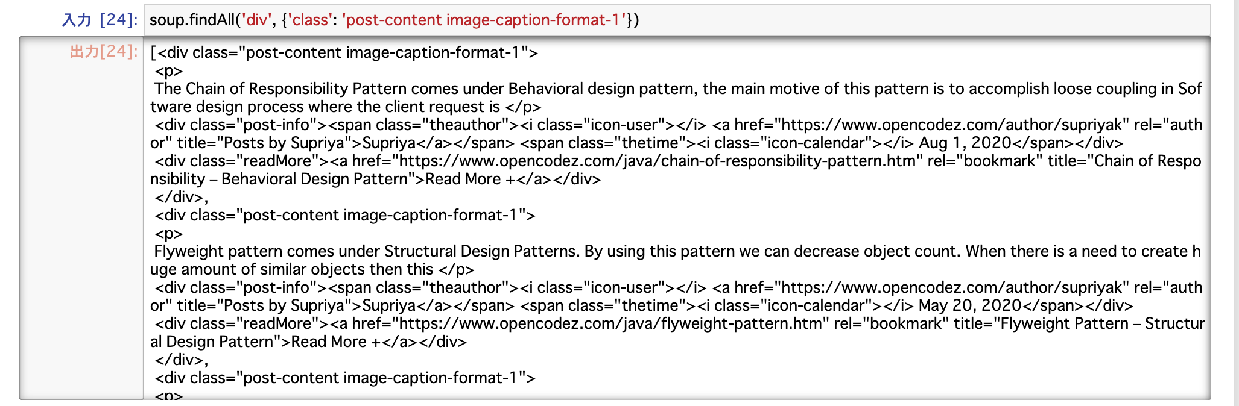The height and width of the screenshot is (406, 1239).
Task: Click 'tware design process where the client request' text
Action: pyautogui.click(x=317, y=107)
